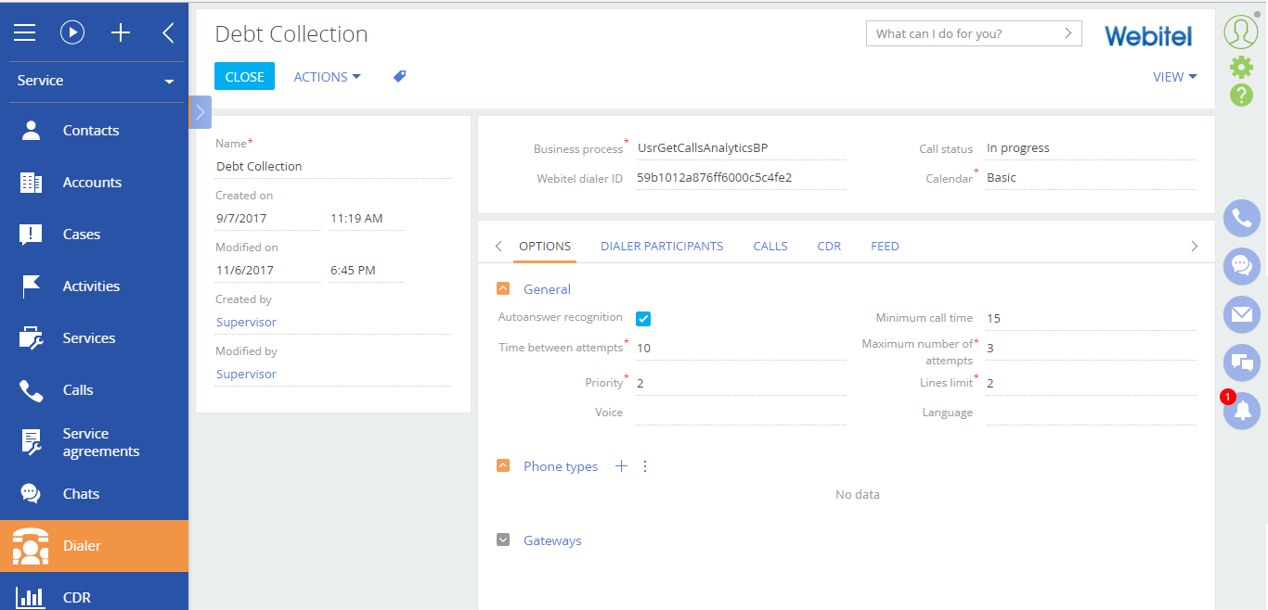Image resolution: width=1268 pixels, height=610 pixels.
Task: Add a new record using the plus icon
Action: coord(120,32)
